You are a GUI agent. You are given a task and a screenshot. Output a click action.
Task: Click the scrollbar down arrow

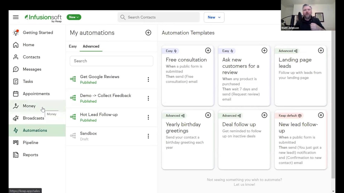[x=333, y=191]
